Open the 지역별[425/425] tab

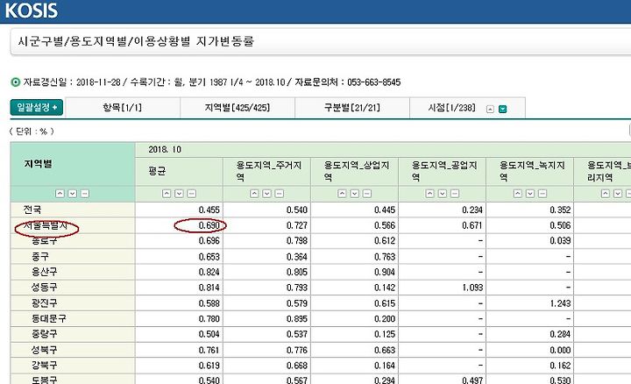[238, 108]
